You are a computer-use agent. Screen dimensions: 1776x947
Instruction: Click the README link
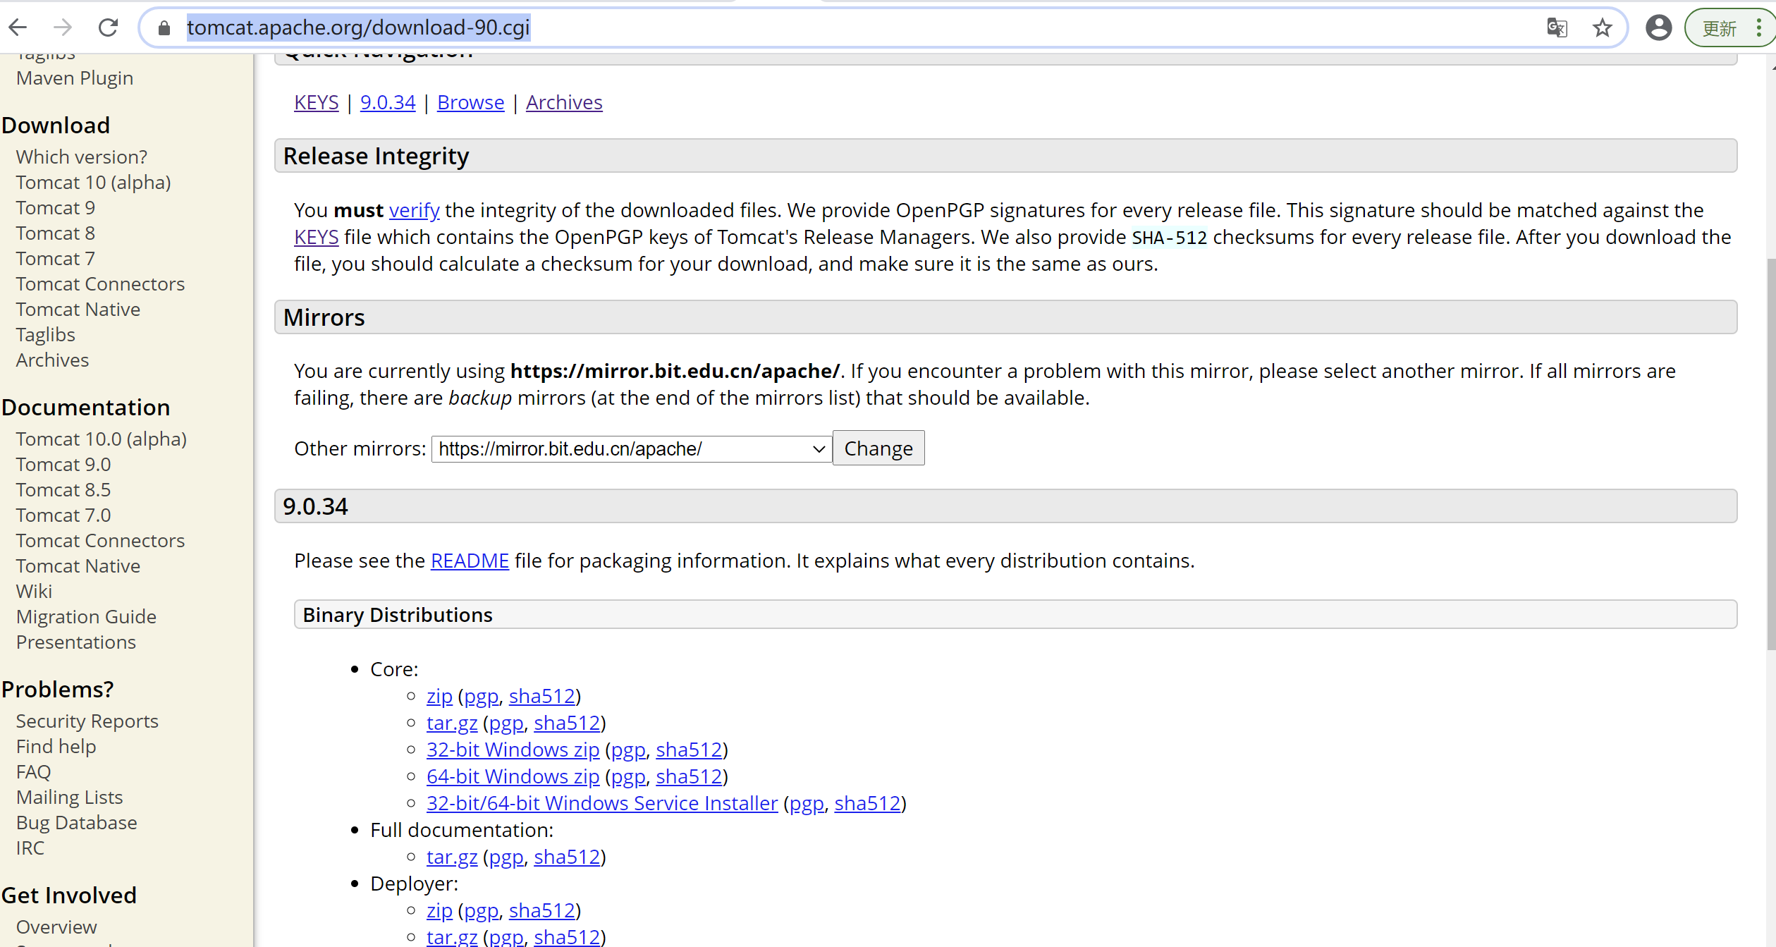coord(470,561)
